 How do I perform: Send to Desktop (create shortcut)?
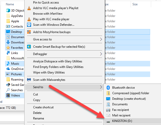click(x=129, y=99)
